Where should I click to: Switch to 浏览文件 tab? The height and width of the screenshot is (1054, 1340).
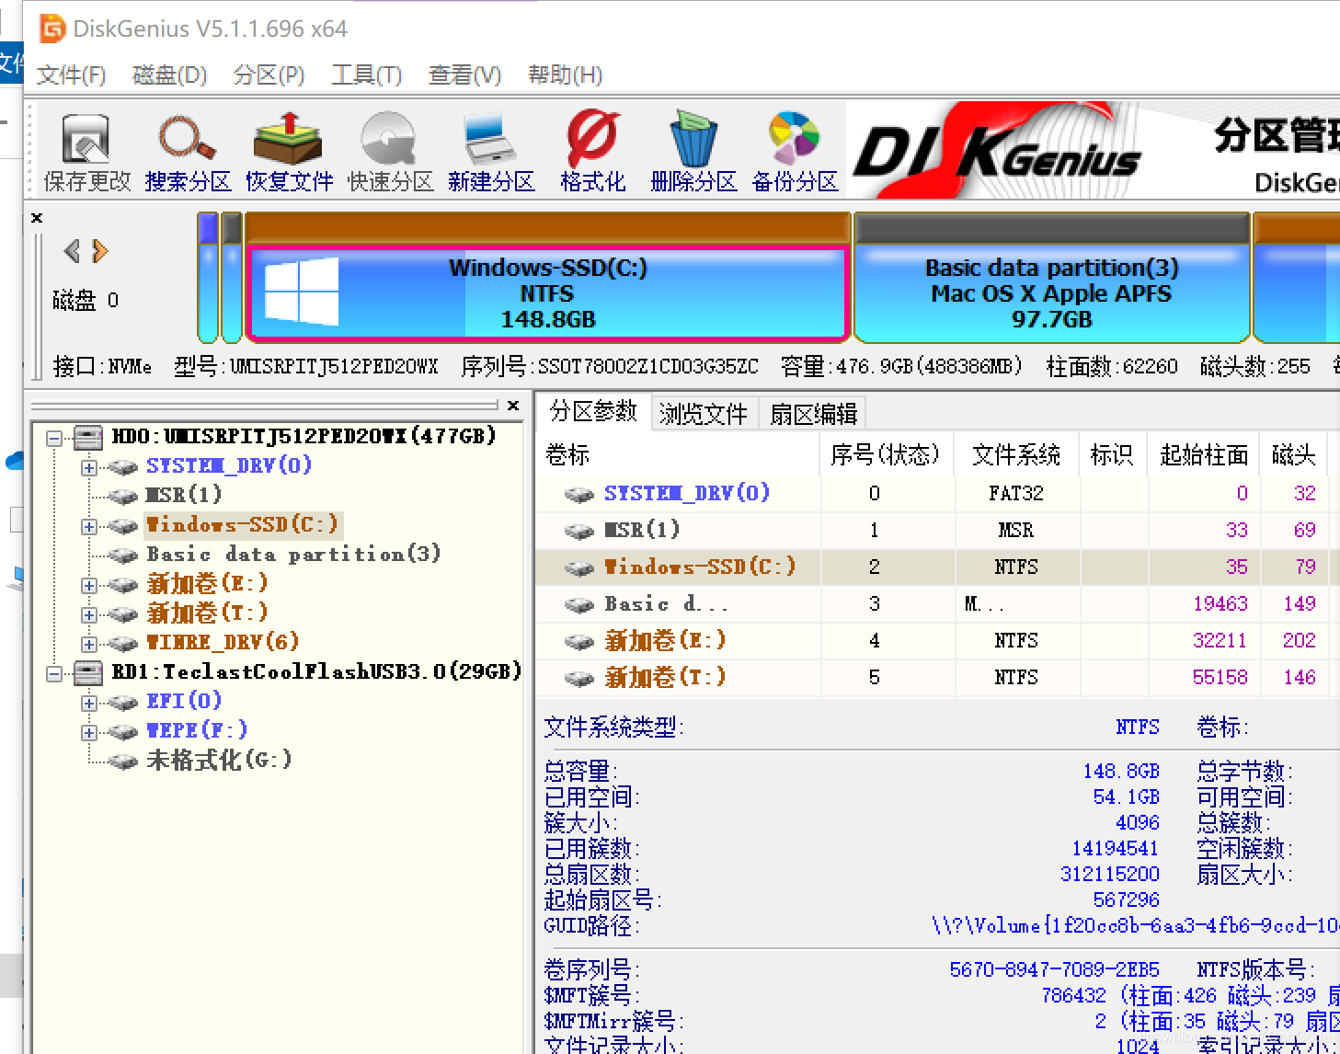point(704,414)
